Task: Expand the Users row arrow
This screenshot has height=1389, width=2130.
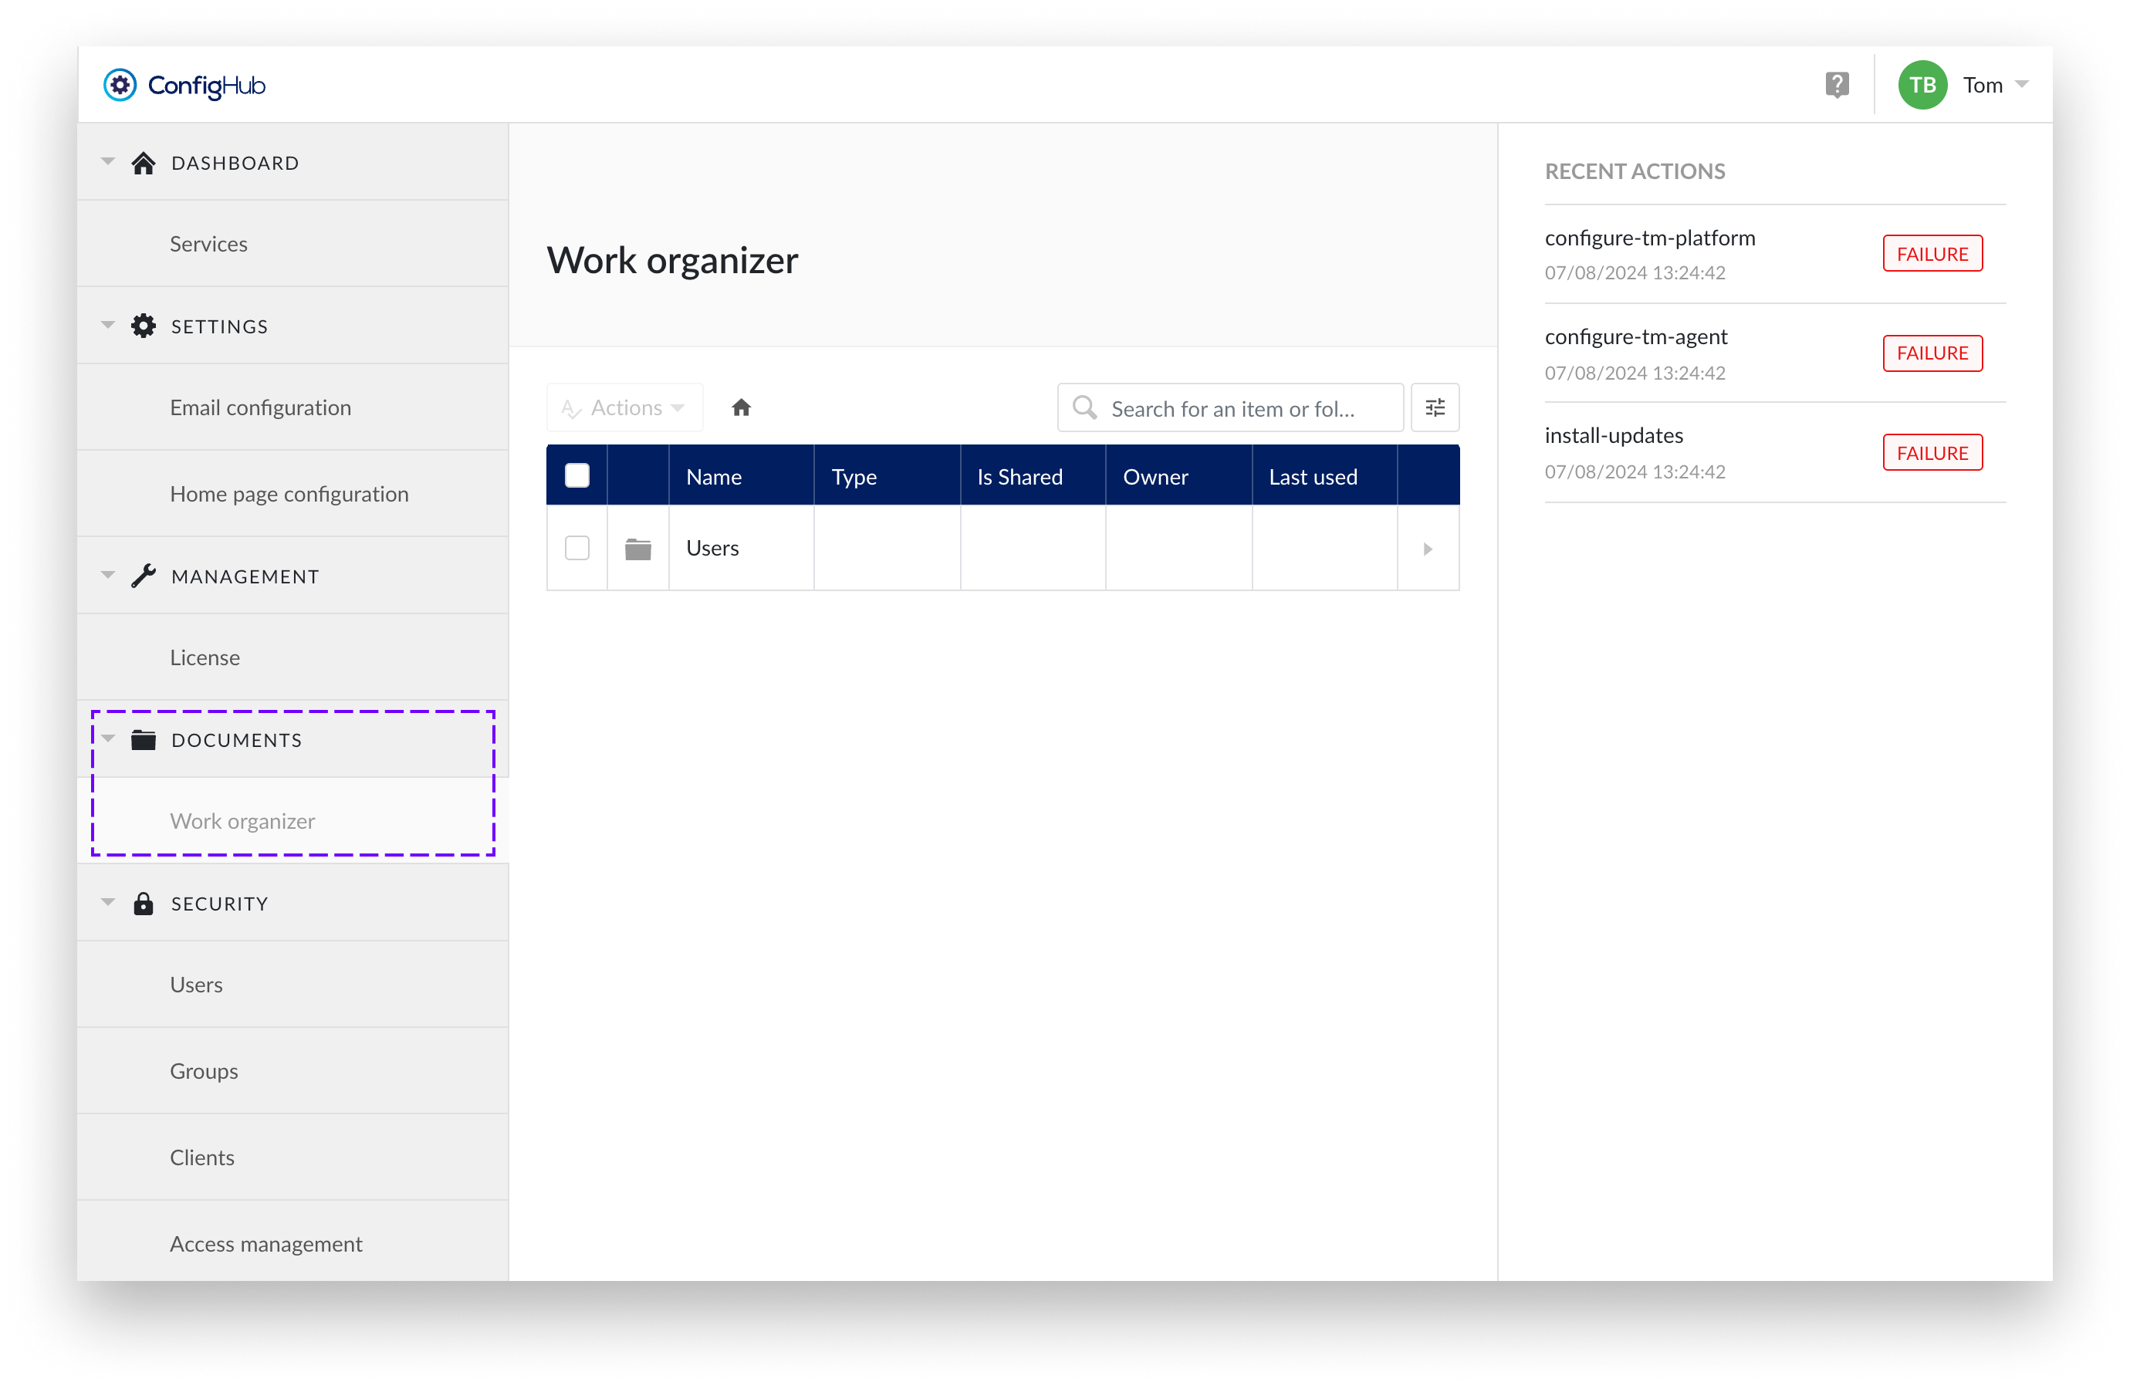Action: (1428, 549)
